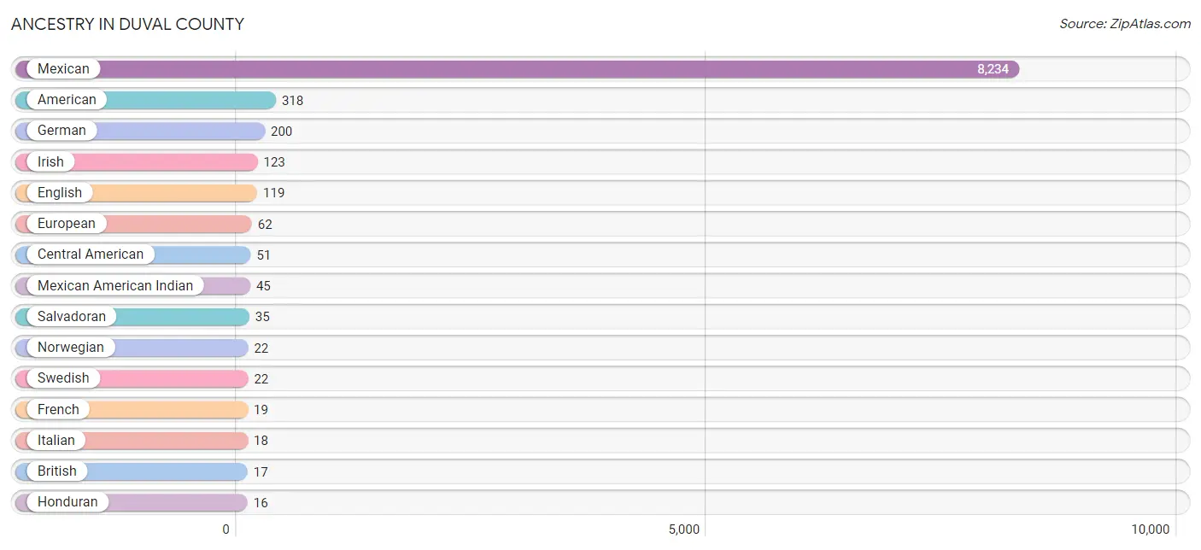Click the 16 value next to Honduran
This screenshot has height=550, width=1201.
(x=261, y=503)
